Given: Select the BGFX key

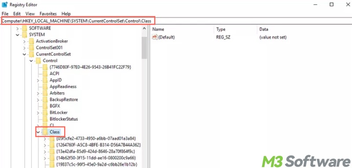Looking at the screenshot, I should [55, 106].
